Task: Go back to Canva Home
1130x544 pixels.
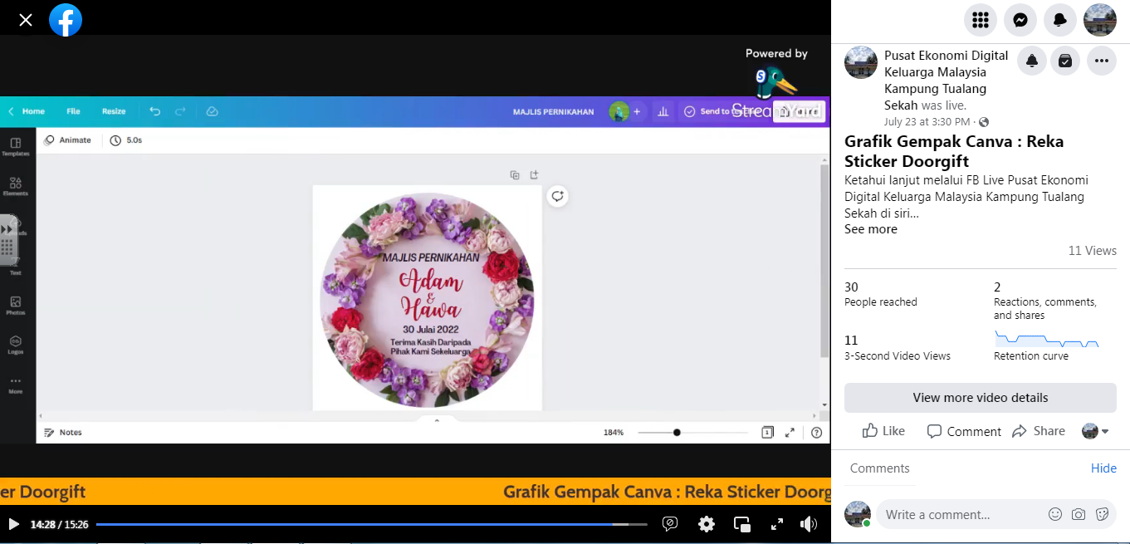Action: [x=27, y=111]
